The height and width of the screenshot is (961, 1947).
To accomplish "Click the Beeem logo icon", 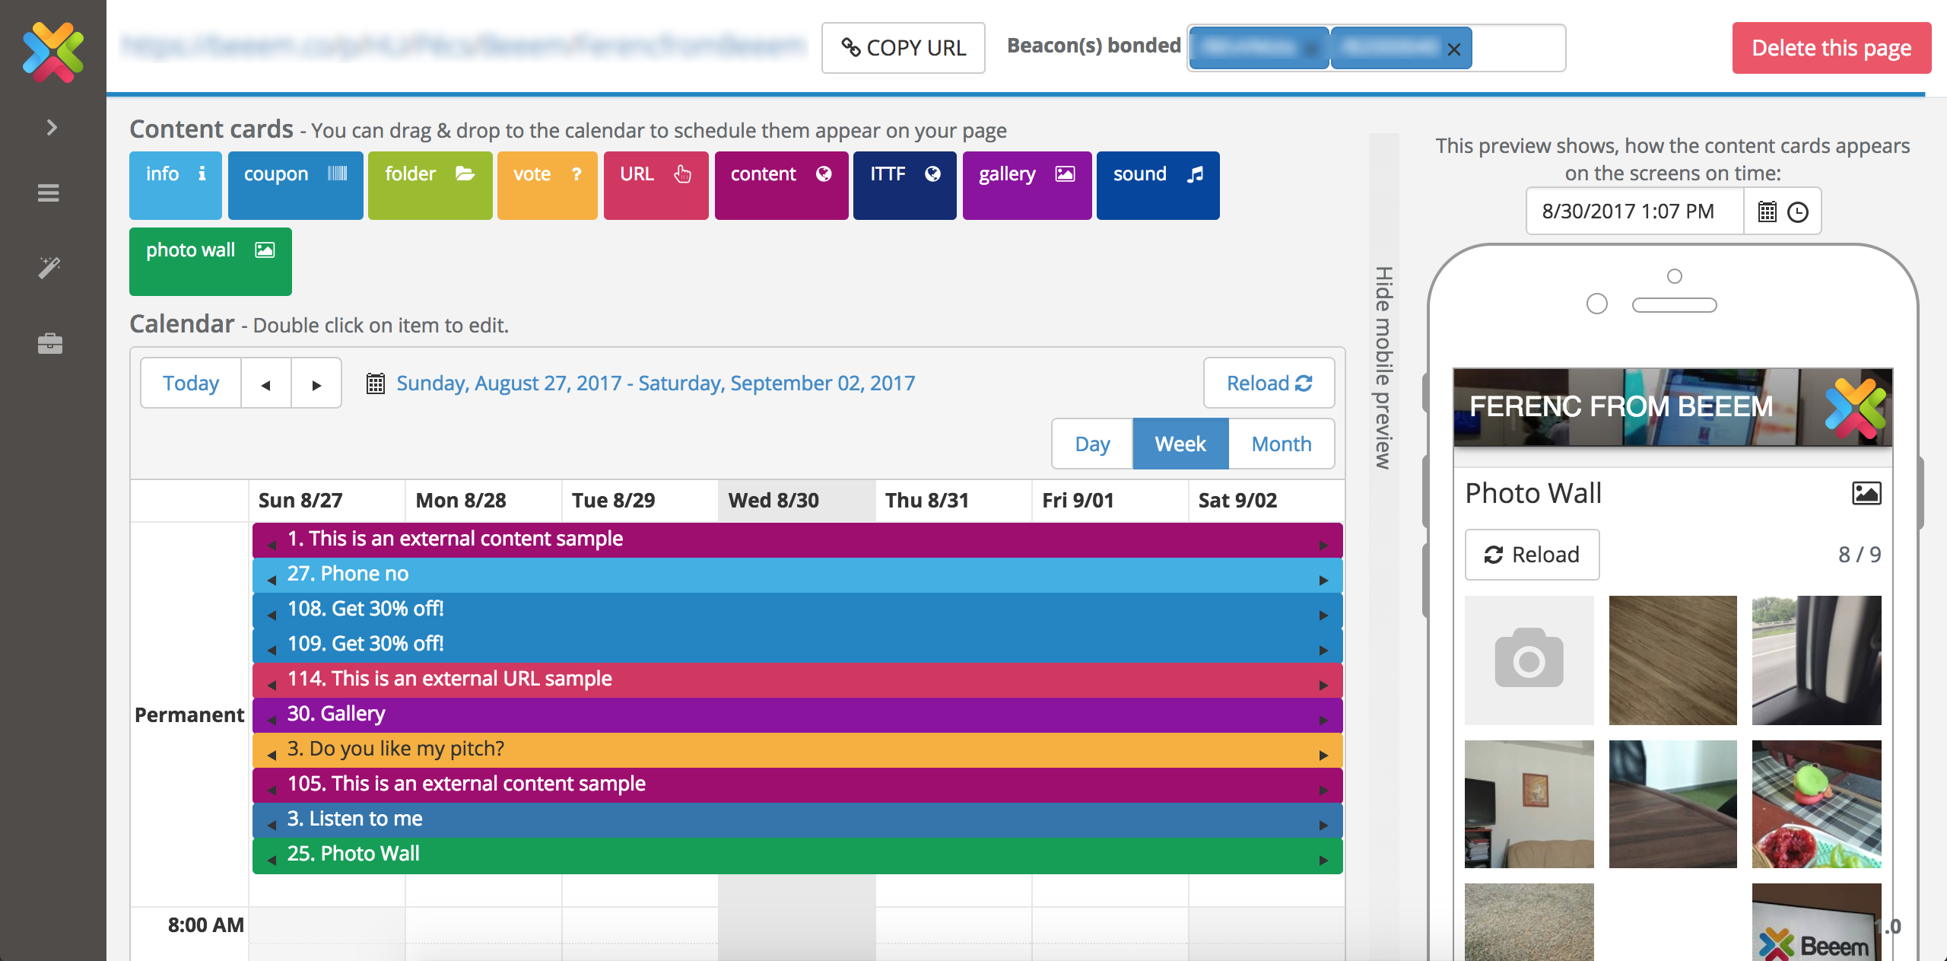I will tap(53, 52).
